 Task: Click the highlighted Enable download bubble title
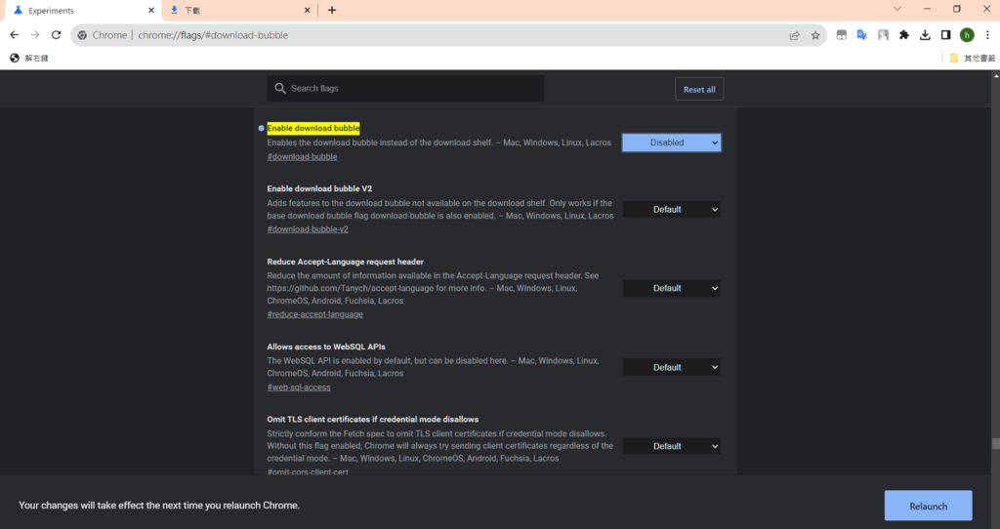tap(313, 128)
